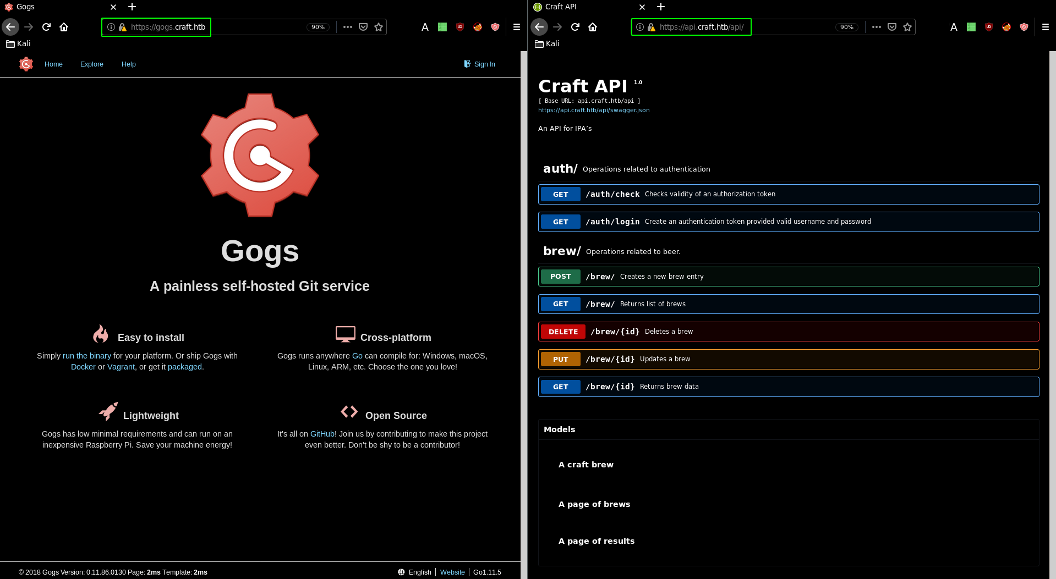
Task: Open page actions menu in Gogs browser
Action: pos(348,27)
